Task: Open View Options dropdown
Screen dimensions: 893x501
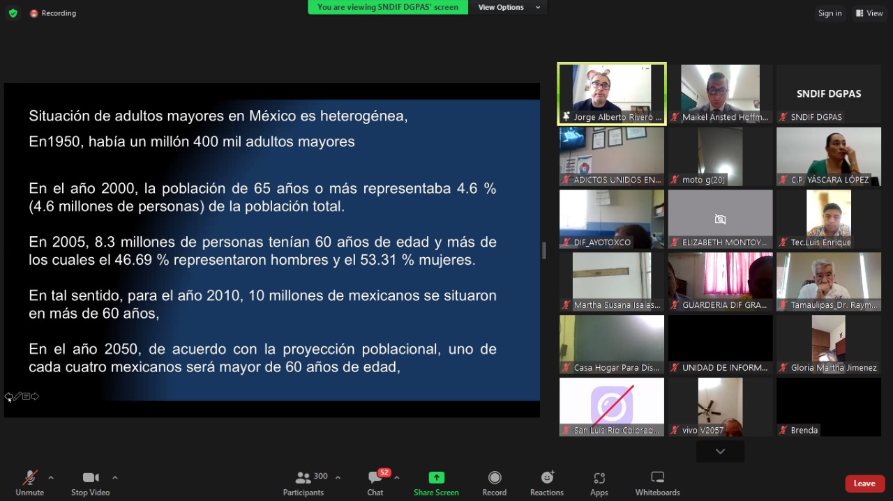Action: point(509,7)
